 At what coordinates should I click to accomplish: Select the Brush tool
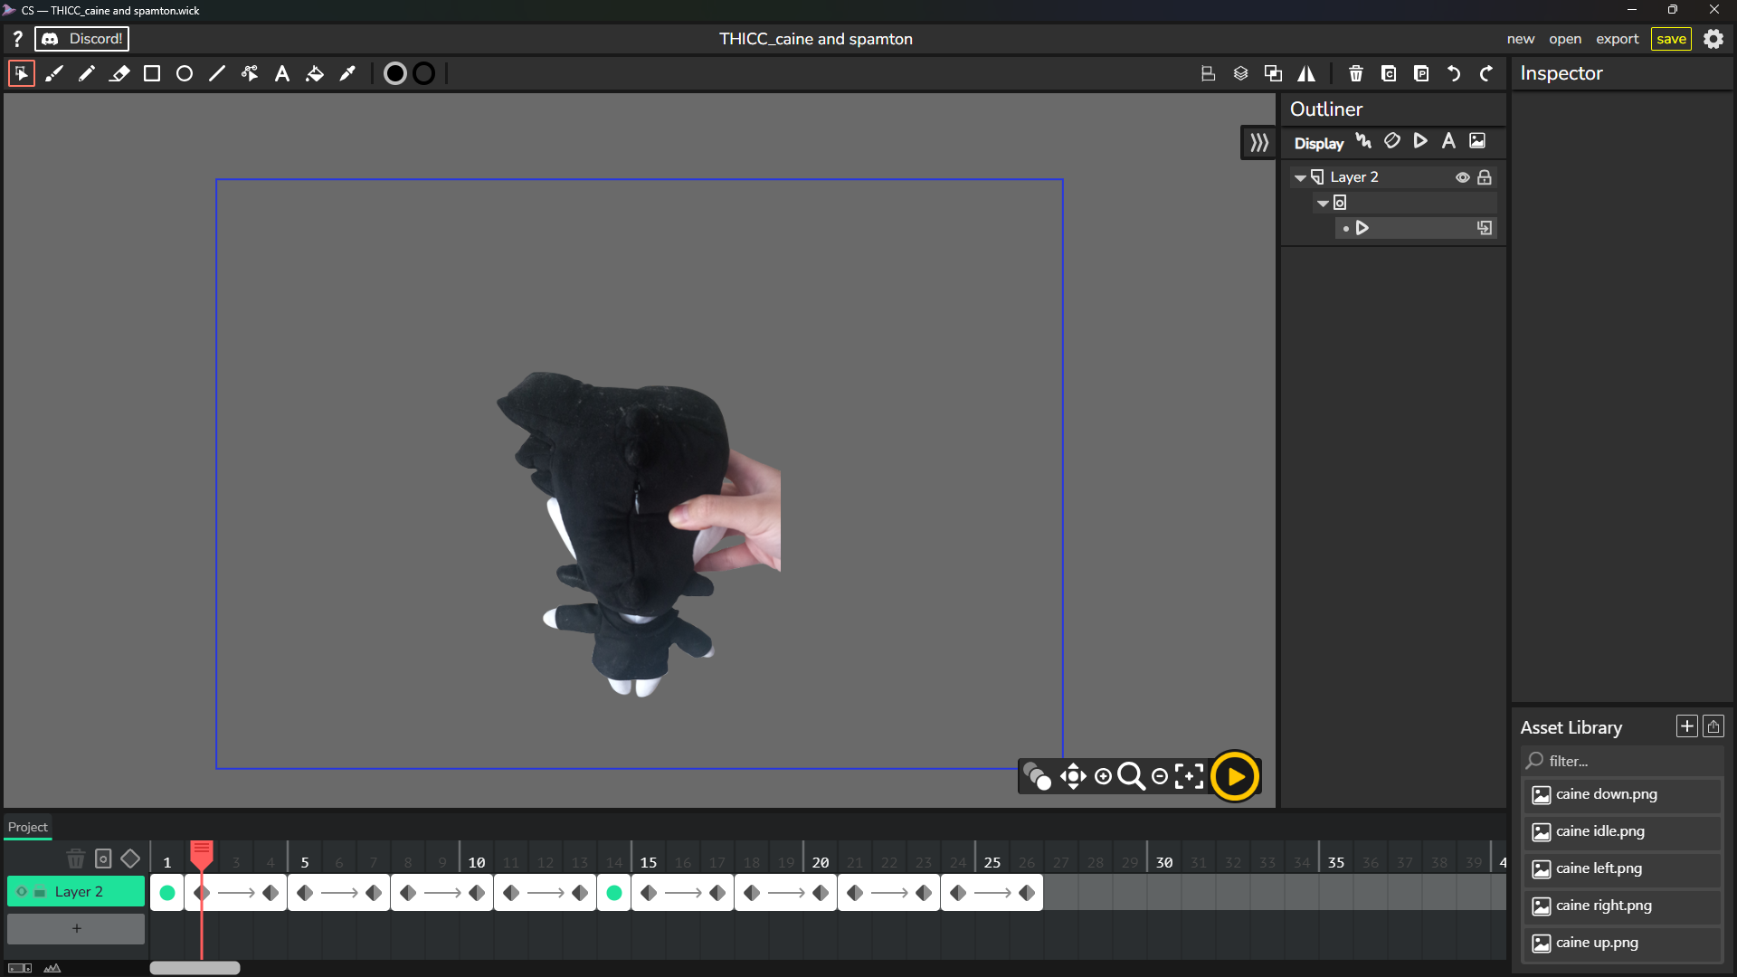tap(54, 74)
